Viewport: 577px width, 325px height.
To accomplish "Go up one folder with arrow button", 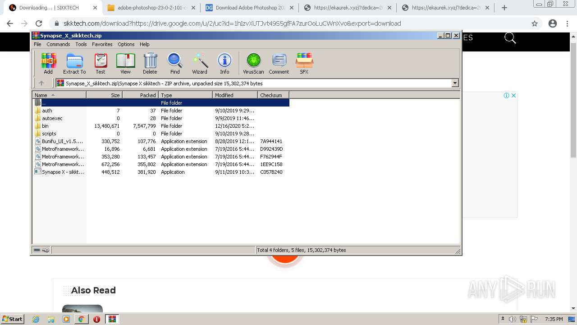I will [x=41, y=83].
